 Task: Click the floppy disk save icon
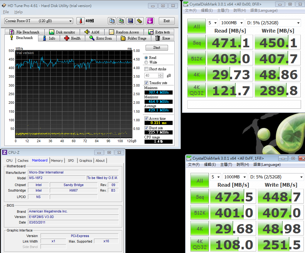(131, 21)
